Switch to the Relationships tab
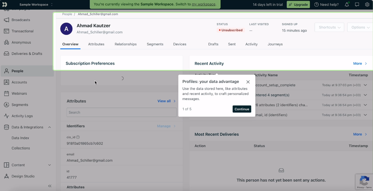 tap(126, 44)
